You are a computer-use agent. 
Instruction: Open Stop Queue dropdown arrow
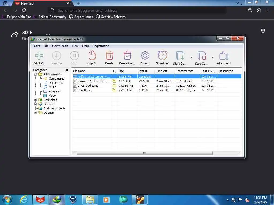(213, 57)
